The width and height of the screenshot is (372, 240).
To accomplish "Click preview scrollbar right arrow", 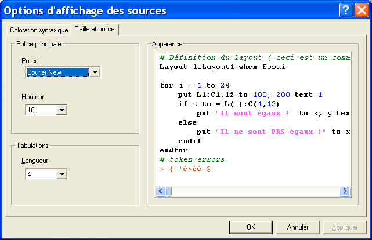I will coord(345,191).
